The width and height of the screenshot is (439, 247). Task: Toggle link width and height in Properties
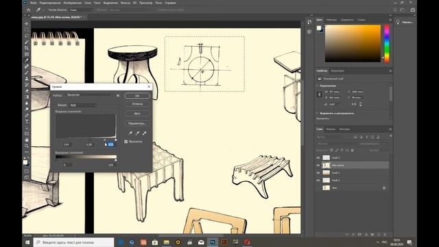tap(320, 95)
